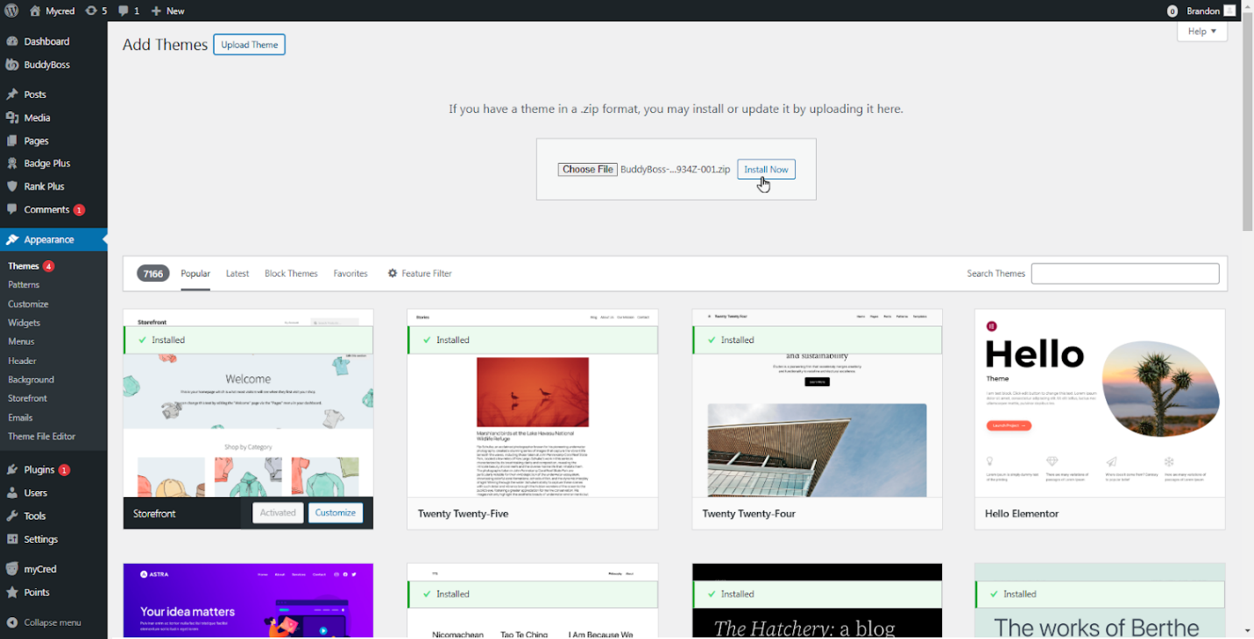
Task: Open Badge Plus via its icon
Action: 12,163
